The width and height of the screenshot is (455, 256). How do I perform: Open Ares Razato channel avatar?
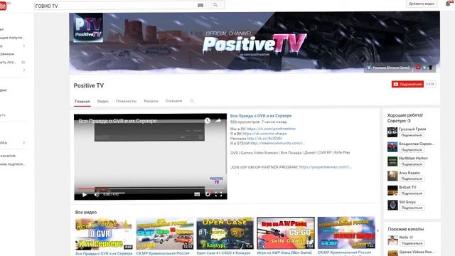coord(392,176)
